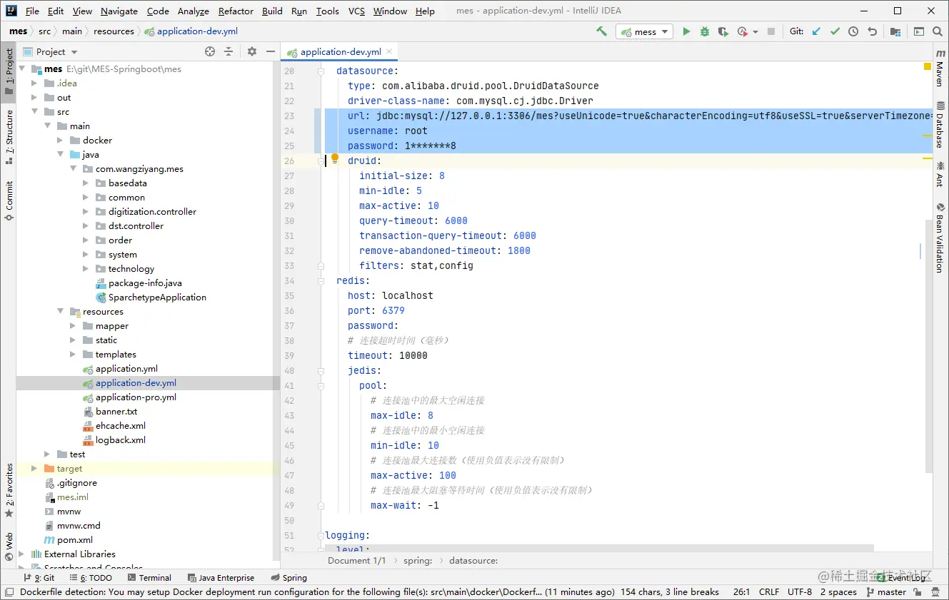Expand External Libraries node
Image resolution: width=949 pixels, height=600 pixels.
[22, 554]
